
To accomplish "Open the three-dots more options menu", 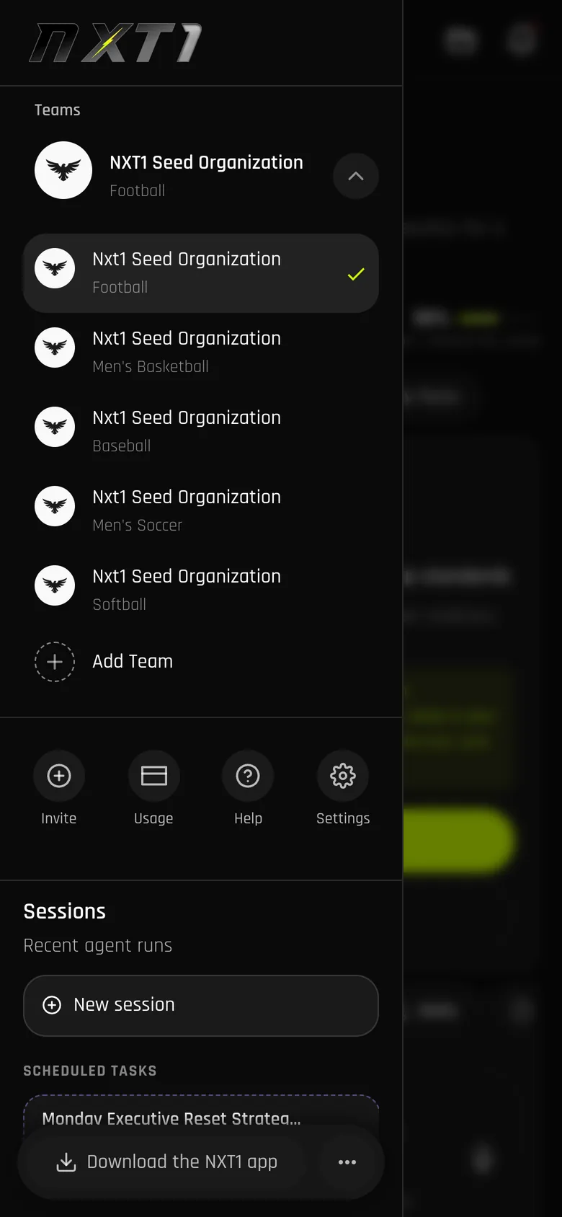I will [x=347, y=1162].
